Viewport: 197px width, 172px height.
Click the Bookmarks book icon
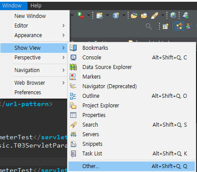click(73, 48)
